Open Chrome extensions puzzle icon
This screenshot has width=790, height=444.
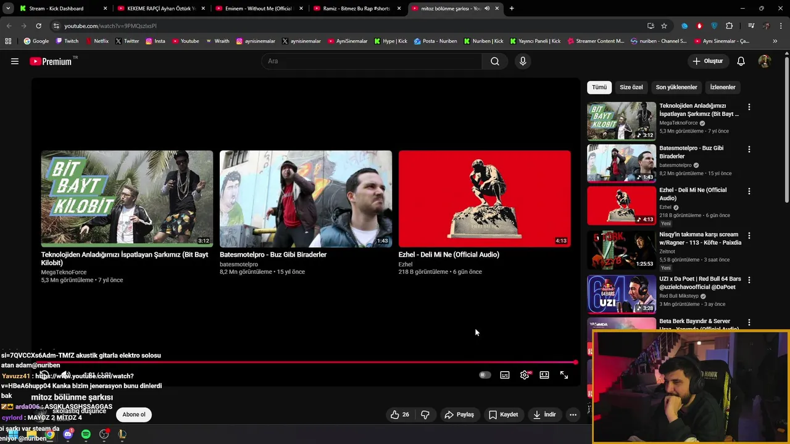[x=730, y=26]
